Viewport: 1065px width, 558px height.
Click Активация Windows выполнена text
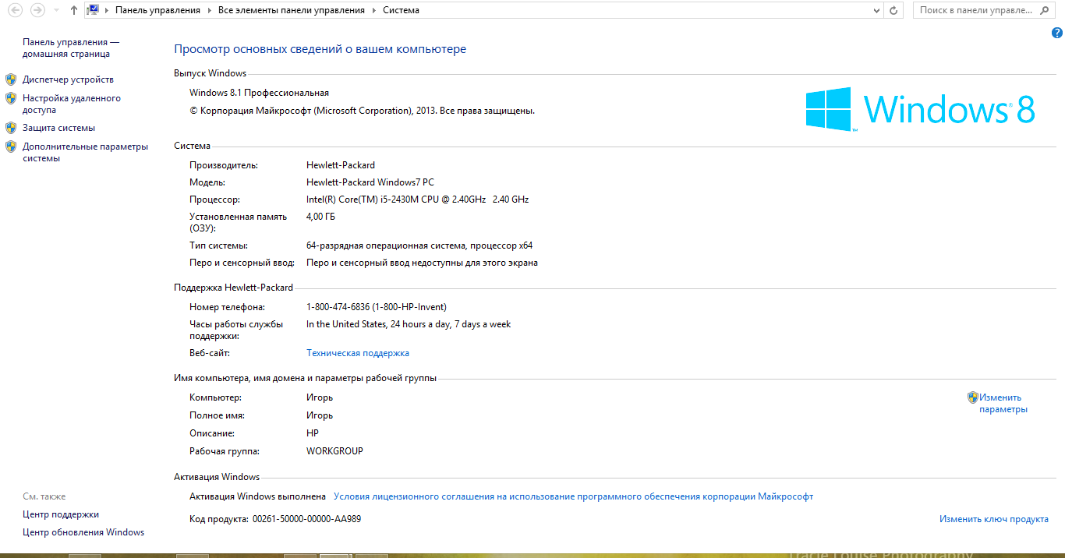click(x=257, y=496)
